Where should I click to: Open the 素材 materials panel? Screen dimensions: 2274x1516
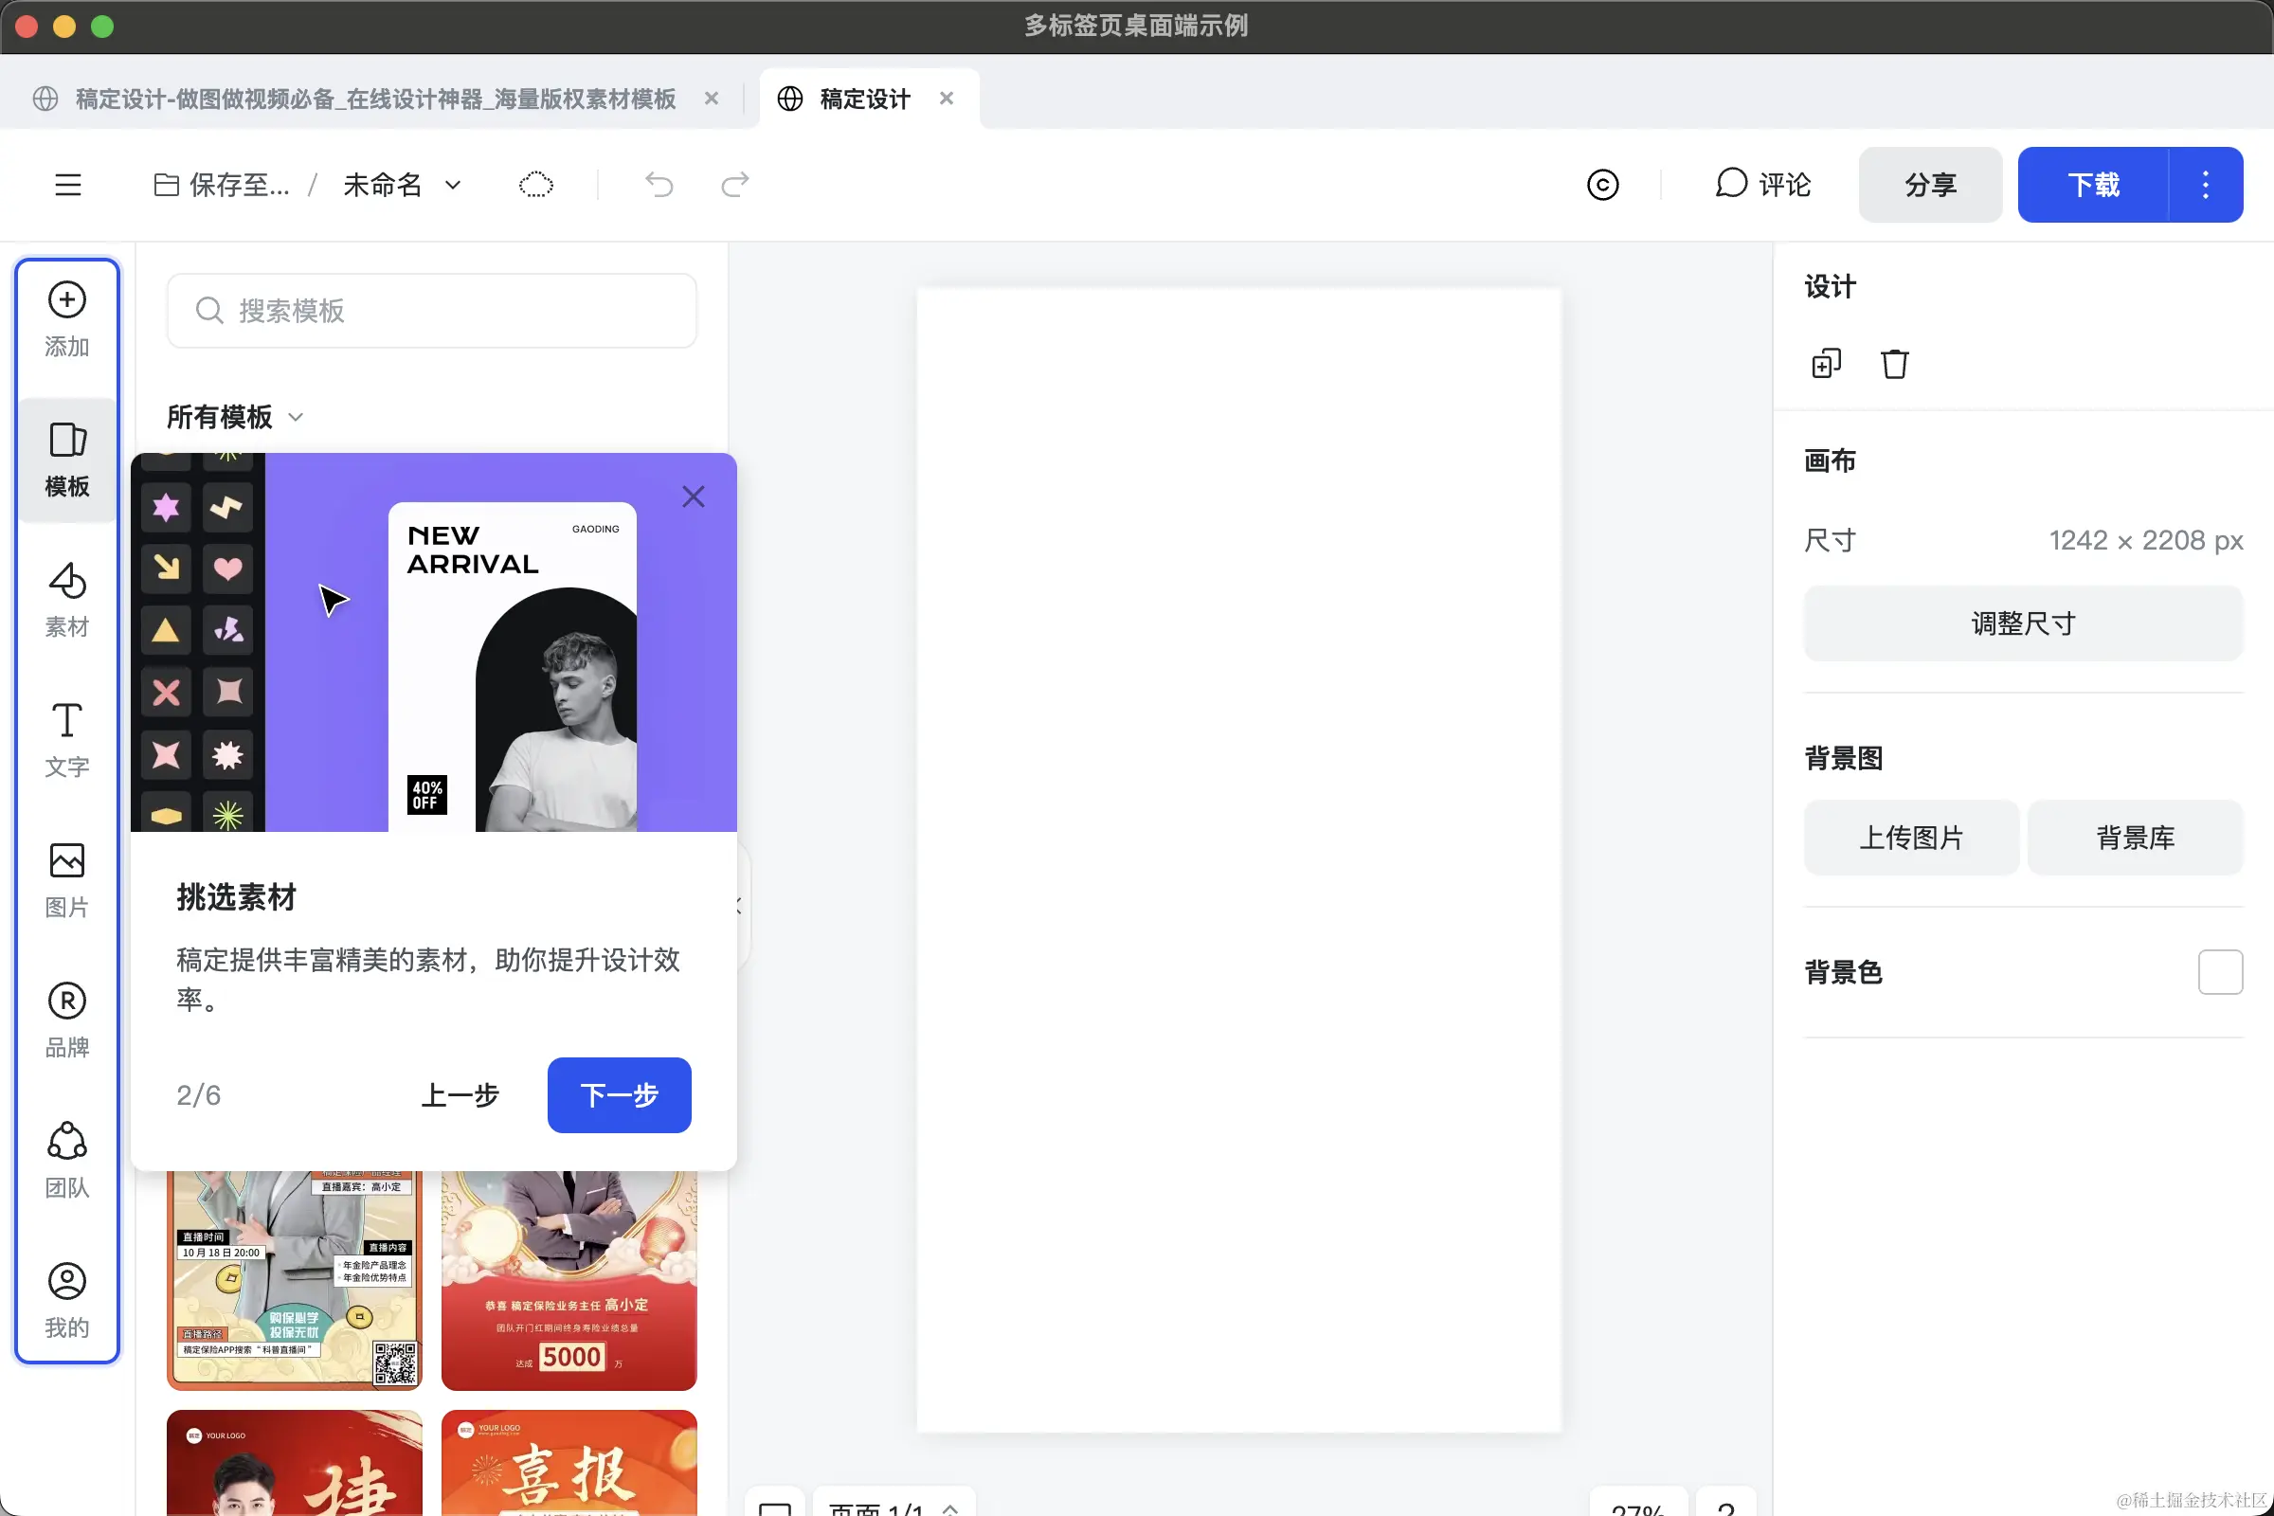coord(66,600)
